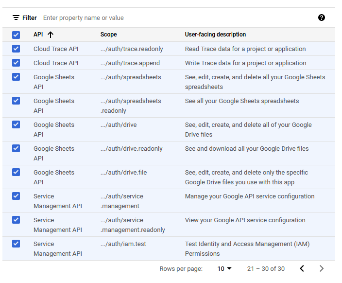Click 'View your Google API service configuration' text
Screen dimensions: 342x283
(x=245, y=220)
